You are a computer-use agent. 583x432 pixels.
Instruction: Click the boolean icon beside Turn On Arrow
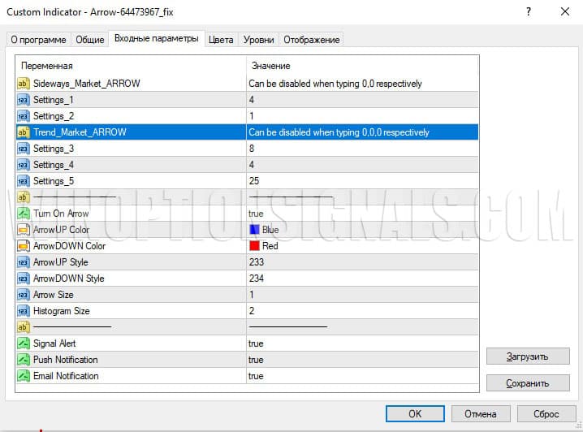(x=23, y=214)
